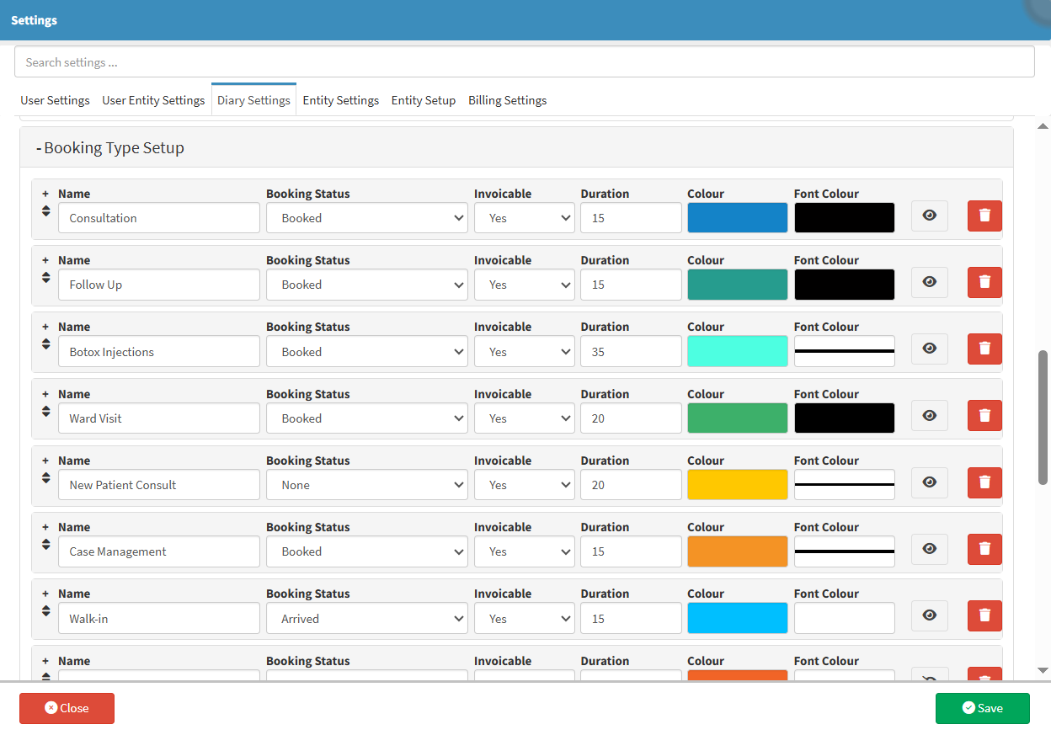Click reorder arrows for Follow Up row
This screenshot has height=735, width=1051.
tap(45, 278)
